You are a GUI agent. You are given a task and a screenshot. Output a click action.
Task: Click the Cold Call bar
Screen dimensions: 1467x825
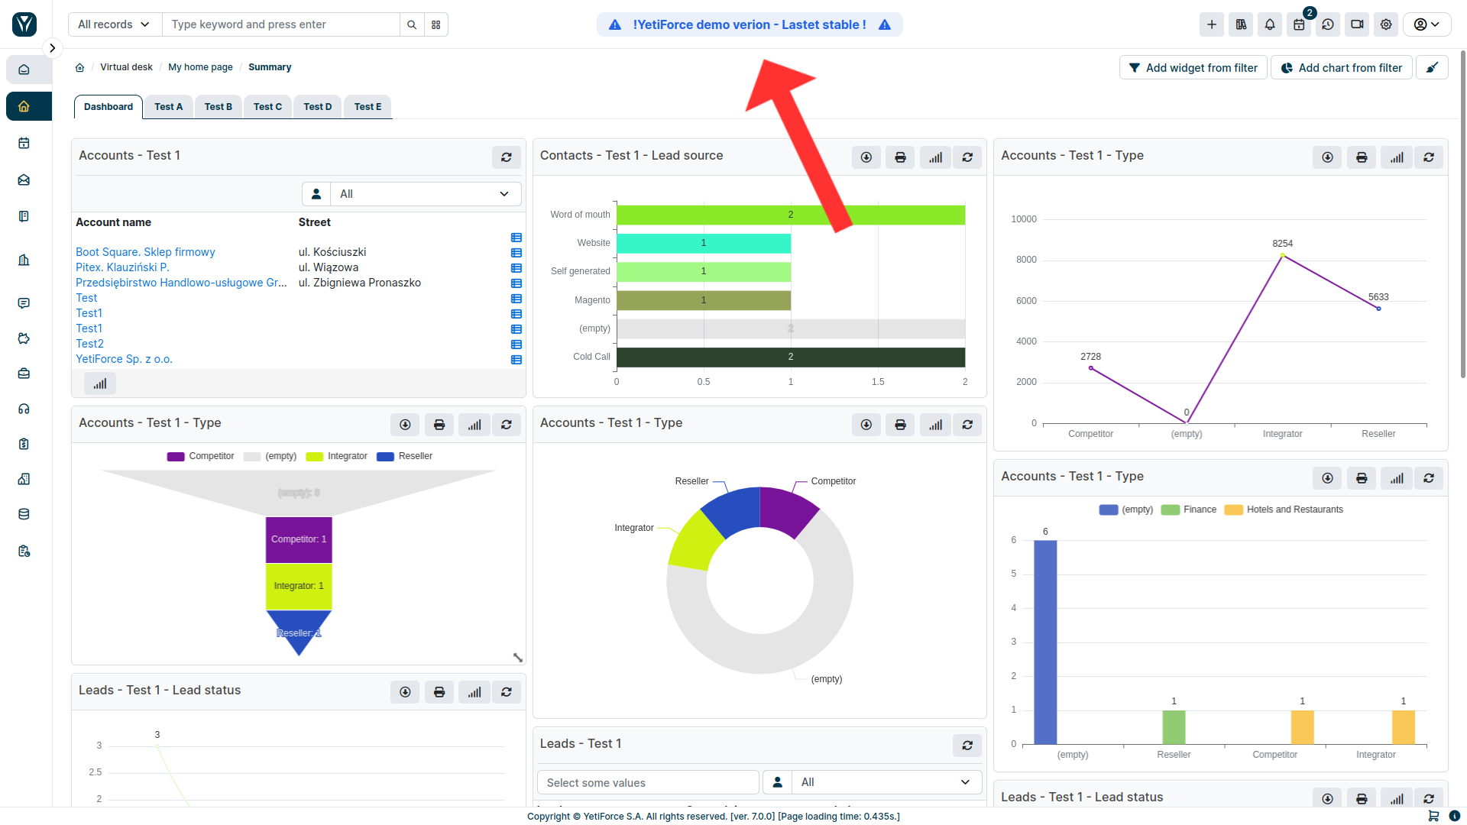coord(791,357)
